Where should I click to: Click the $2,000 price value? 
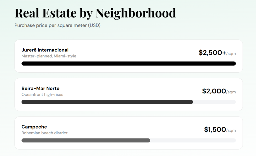(x=214, y=91)
